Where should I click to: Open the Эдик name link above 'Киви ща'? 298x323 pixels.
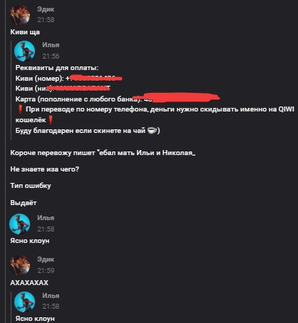point(46,9)
